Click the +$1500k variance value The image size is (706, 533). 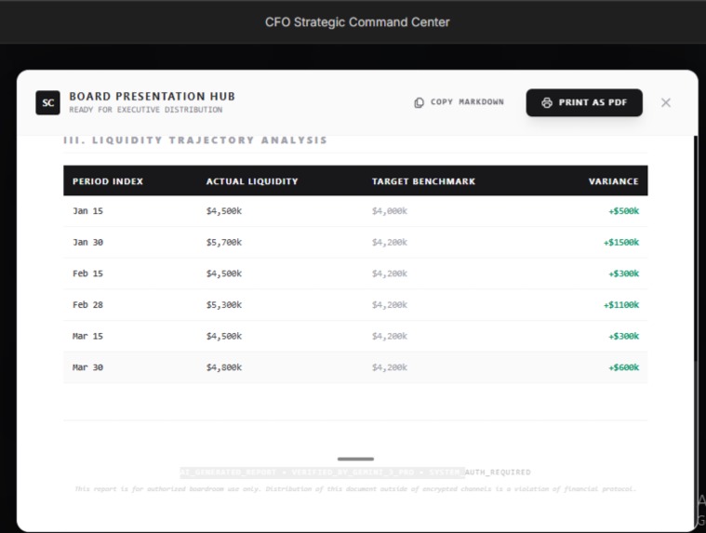pyautogui.click(x=621, y=242)
